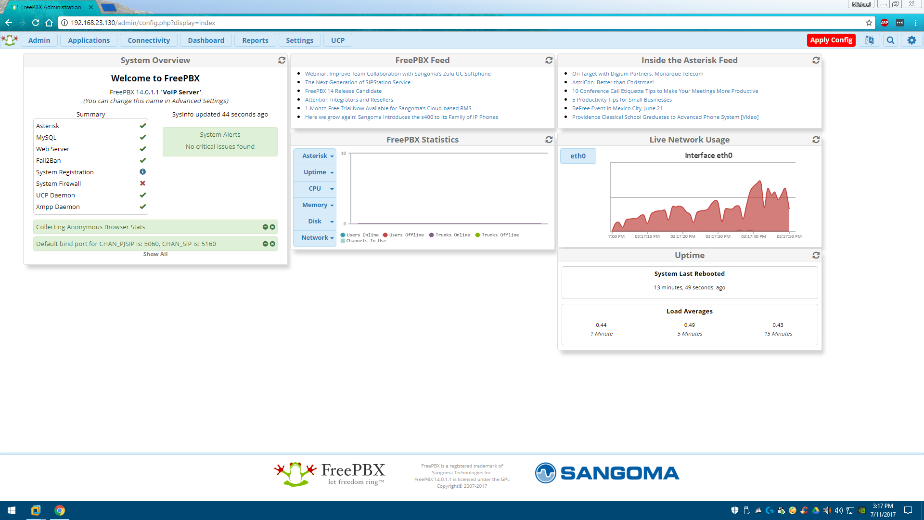
Task: Click Show All under notices
Action: (x=155, y=254)
